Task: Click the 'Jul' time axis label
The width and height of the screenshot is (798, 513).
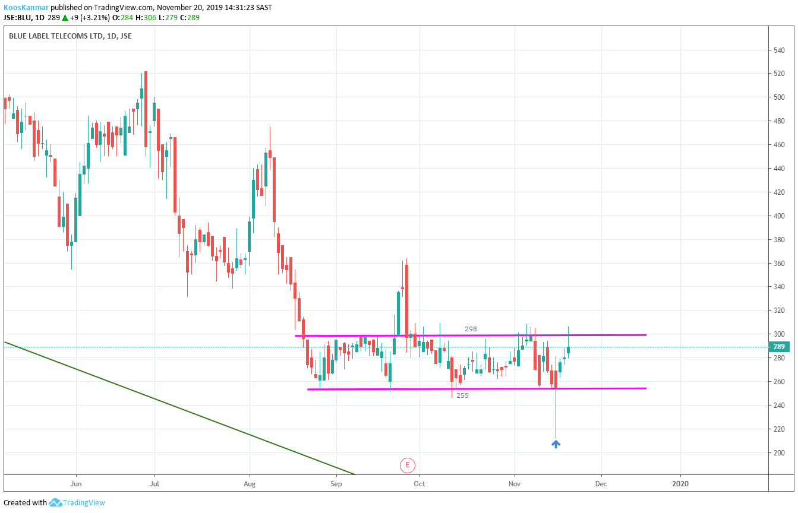Action: click(154, 484)
